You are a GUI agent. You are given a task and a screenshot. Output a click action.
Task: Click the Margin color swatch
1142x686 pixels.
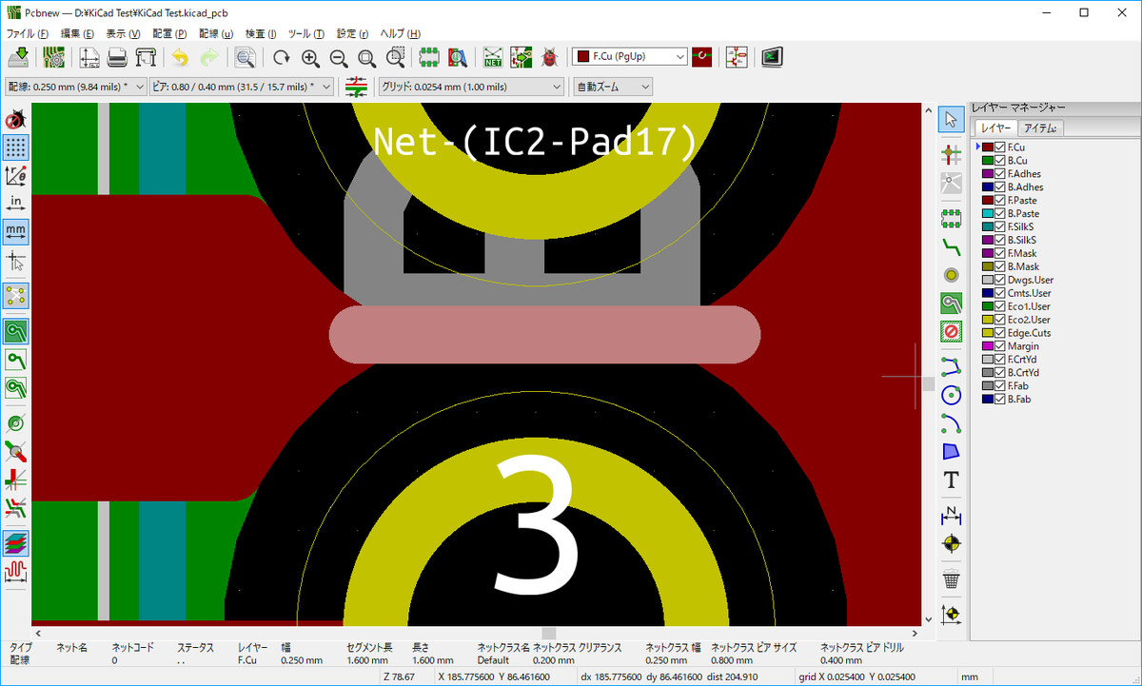pyautogui.click(x=988, y=346)
